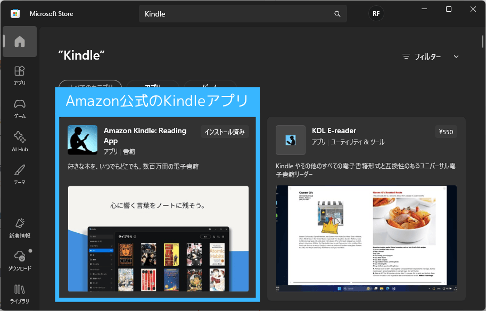Viewport: 486px width, 311px height.
Task: Open the KDL E-reader recipe screenshot preview
Action: tap(366, 239)
